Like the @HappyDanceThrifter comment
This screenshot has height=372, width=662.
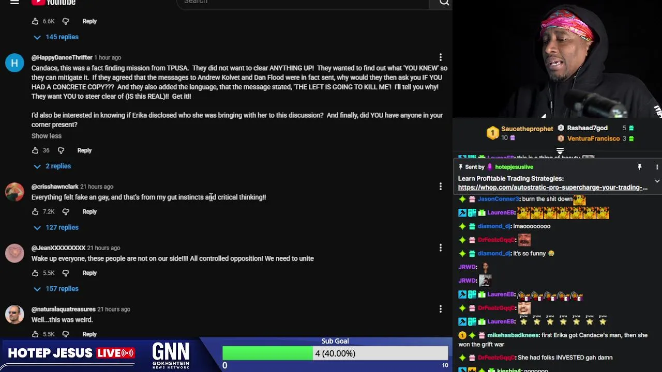click(35, 150)
